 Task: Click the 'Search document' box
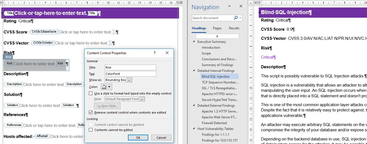[x=212, y=18]
